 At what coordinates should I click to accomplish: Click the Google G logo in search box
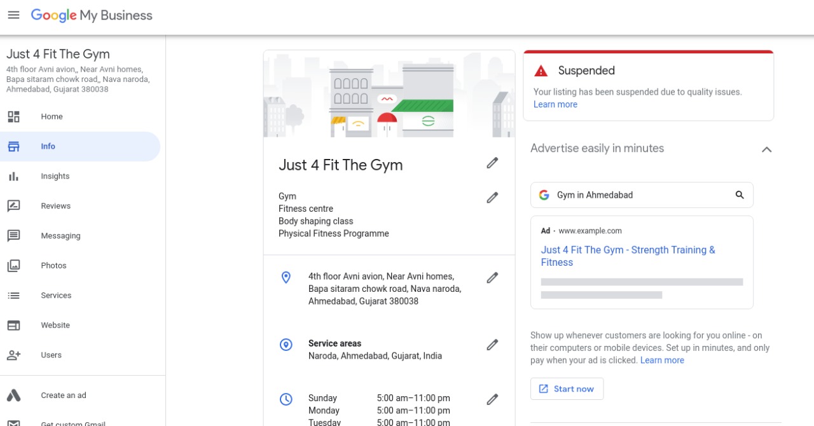[544, 195]
